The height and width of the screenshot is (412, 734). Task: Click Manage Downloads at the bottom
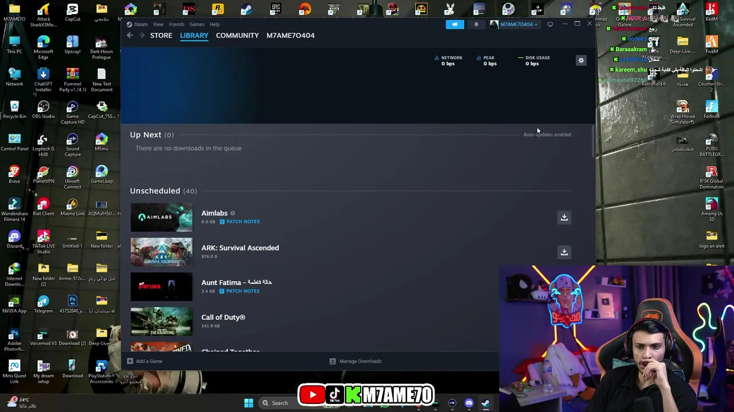click(356, 361)
